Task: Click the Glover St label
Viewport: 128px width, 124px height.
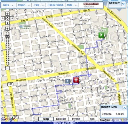Action: (x=48, y=71)
